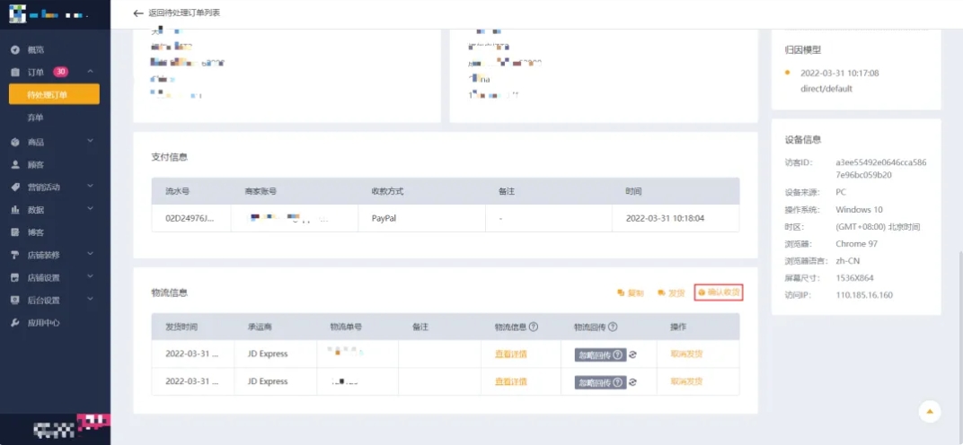Click the 概览 overview sidebar icon
Image resolution: width=963 pixels, height=445 pixels.
pos(15,49)
